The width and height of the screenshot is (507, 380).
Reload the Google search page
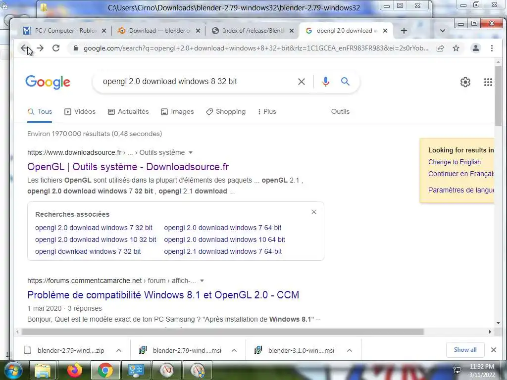click(56, 48)
